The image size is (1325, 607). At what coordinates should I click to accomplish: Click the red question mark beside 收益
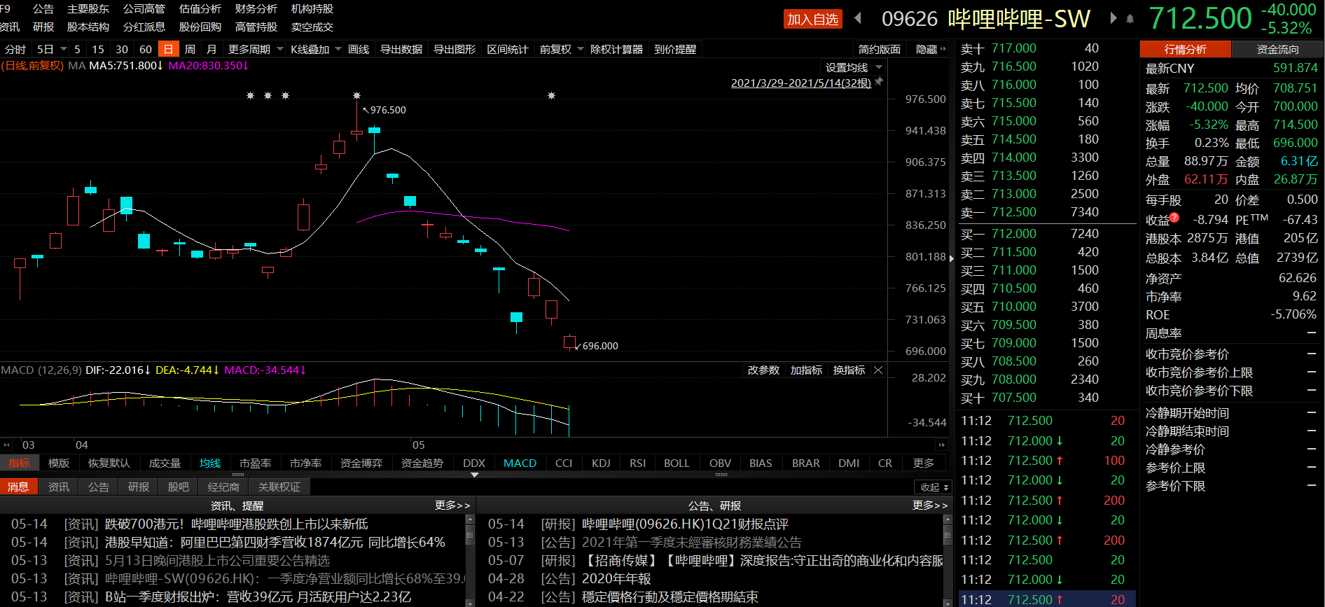point(1174,218)
